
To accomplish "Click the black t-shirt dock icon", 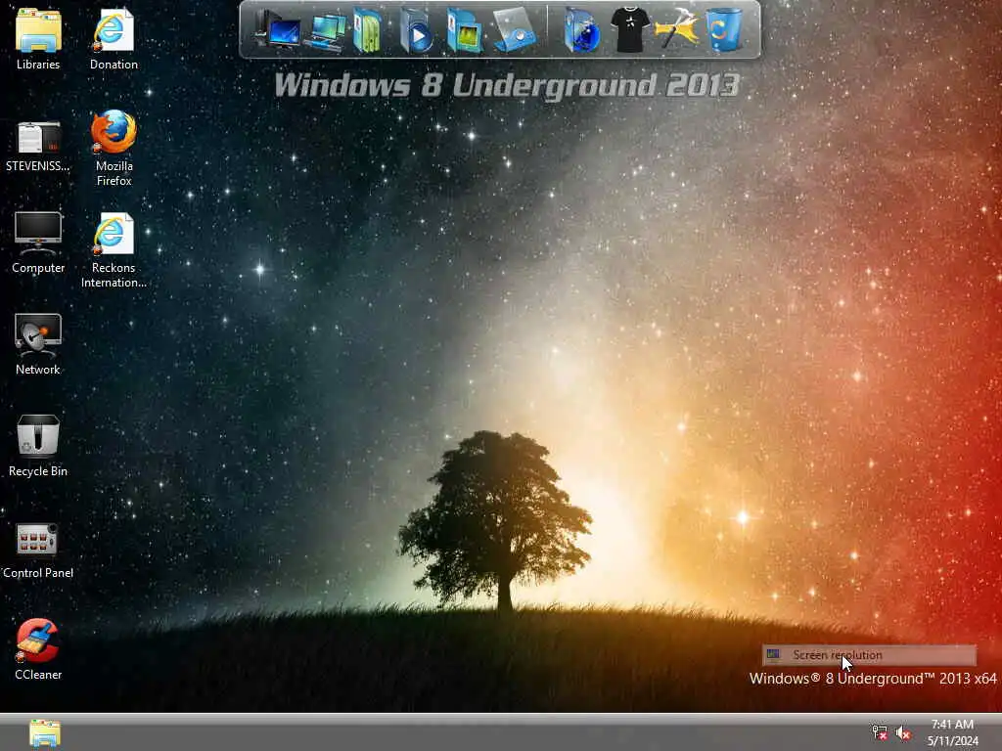I will point(629,29).
